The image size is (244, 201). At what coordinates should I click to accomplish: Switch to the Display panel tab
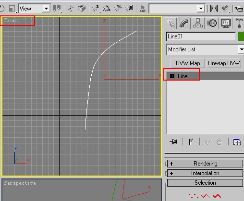point(226,23)
